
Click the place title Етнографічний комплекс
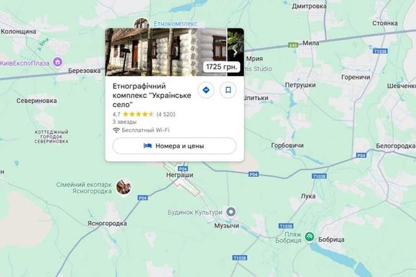[x=152, y=96]
